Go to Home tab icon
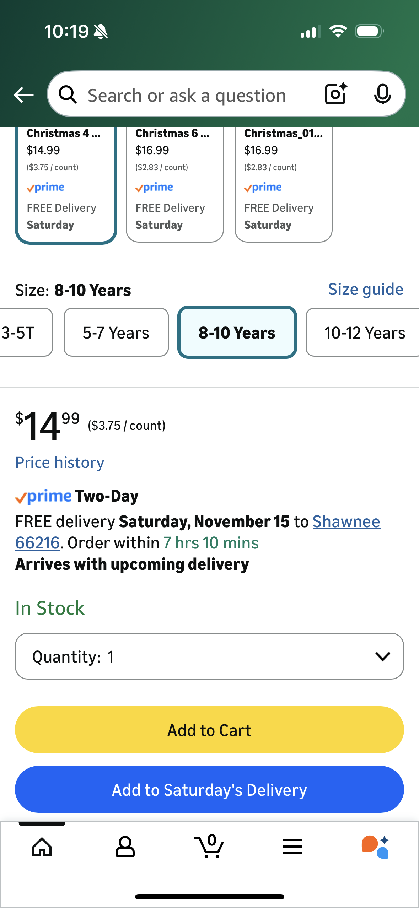This screenshot has width=419, height=908. [x=42, y=847]
